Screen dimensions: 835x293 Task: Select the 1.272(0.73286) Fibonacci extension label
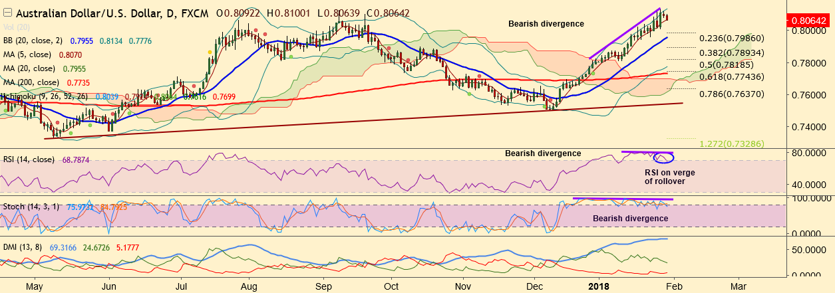pos(731,144)
